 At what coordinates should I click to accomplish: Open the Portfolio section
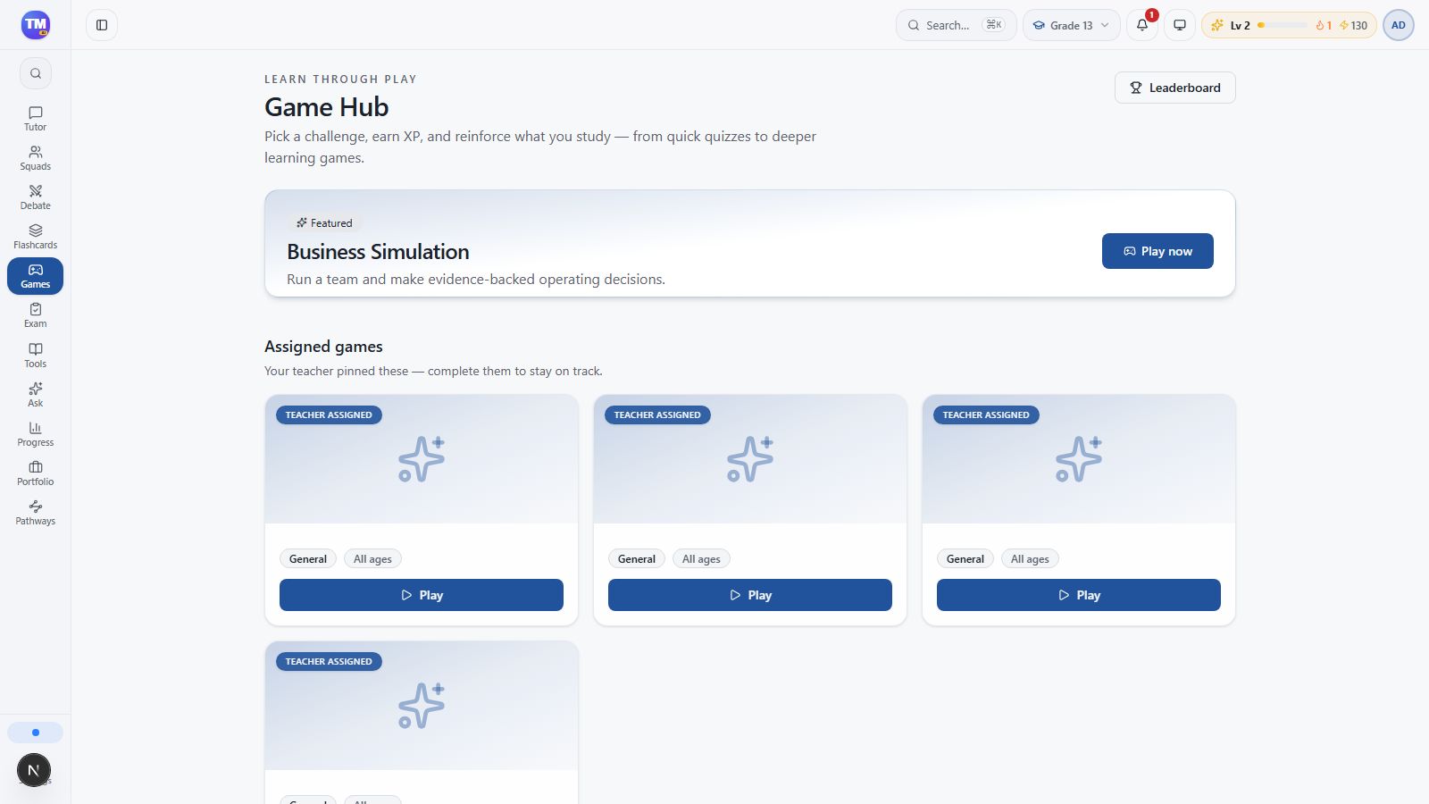(36, 473)
